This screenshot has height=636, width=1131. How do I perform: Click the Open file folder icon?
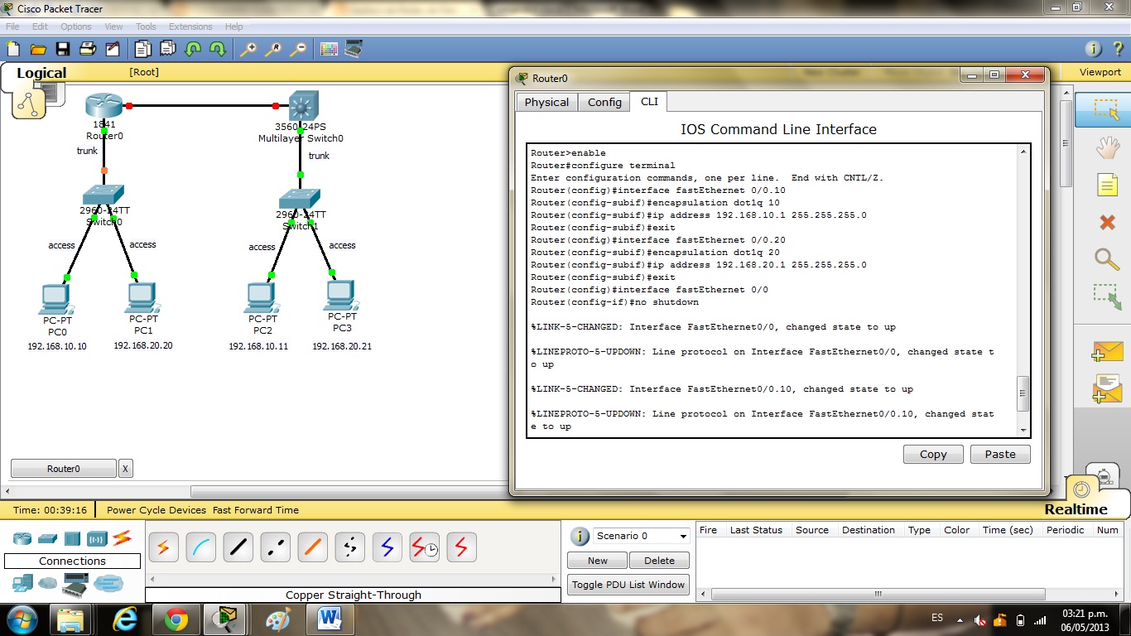tap(38, 49)
